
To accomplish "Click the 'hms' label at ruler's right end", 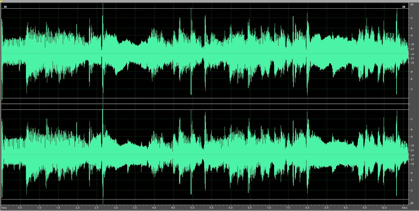I will [x=405, y=207].
